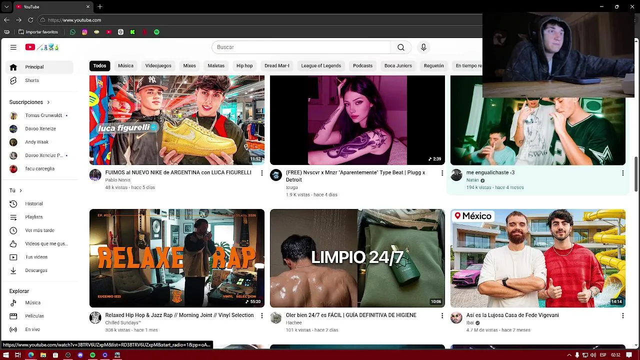This screenshot has width=640, height=360.
Task: Go to Chilled Sundays channel link
Action: [123, 323]
